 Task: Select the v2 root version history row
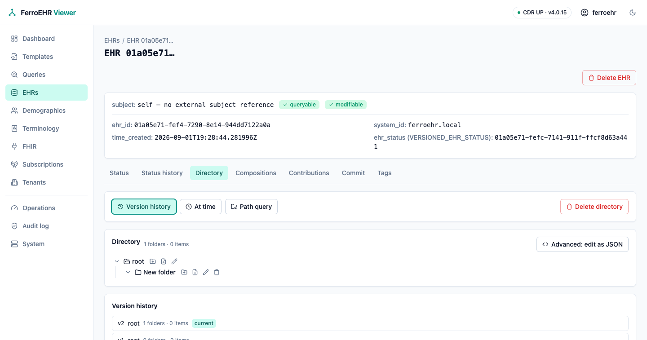tap(370, 323)
